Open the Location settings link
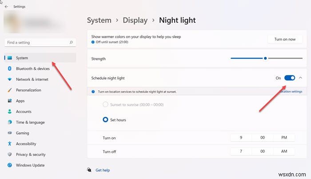 [x=291, y=92]
